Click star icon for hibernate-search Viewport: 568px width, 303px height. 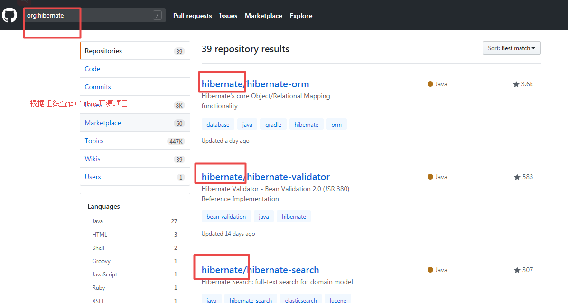(x=517, y=270)
